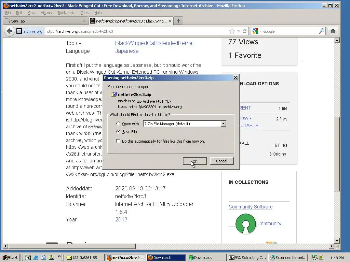Close the Opening netfx4w2krc3.zip dialog
This screenshot has width=350, height=262.
pos(235,78)
